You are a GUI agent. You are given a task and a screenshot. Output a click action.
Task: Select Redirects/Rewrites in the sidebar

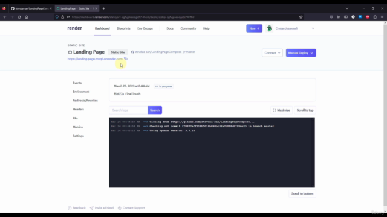(85, 101)
